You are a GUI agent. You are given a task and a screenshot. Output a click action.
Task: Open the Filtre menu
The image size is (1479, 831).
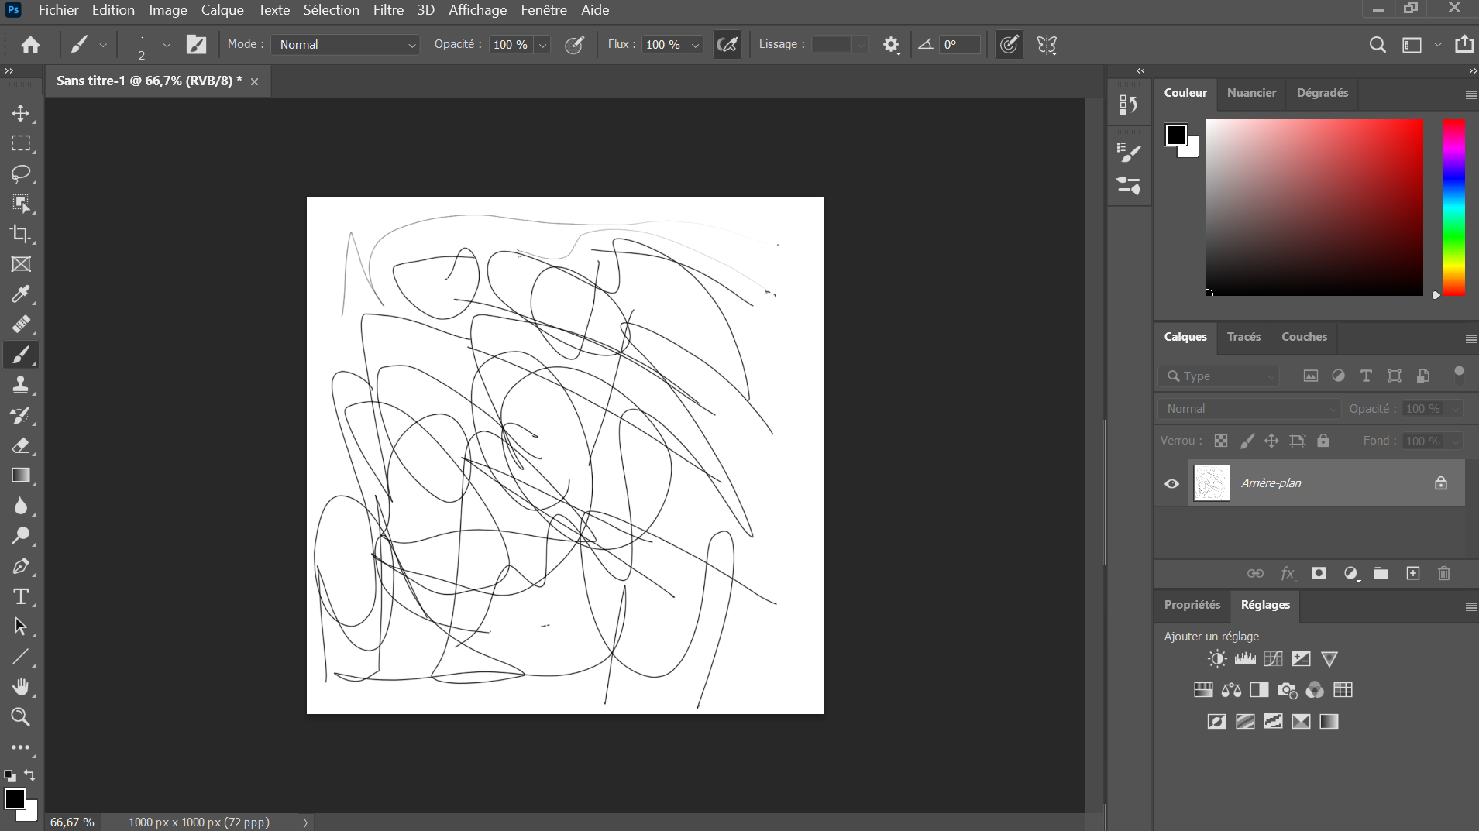(388, 10)
